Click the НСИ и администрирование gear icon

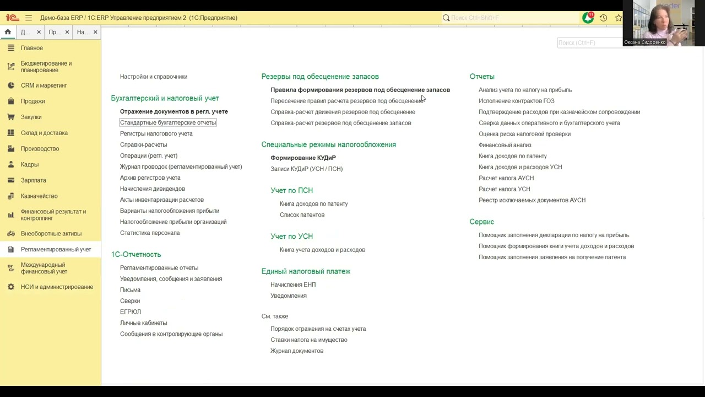[10, 287]
